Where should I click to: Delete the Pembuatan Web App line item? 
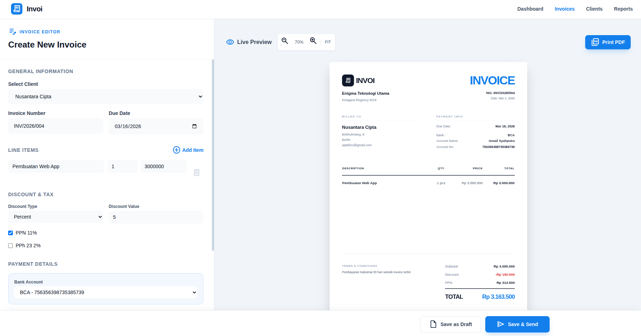tap(196, 172)
